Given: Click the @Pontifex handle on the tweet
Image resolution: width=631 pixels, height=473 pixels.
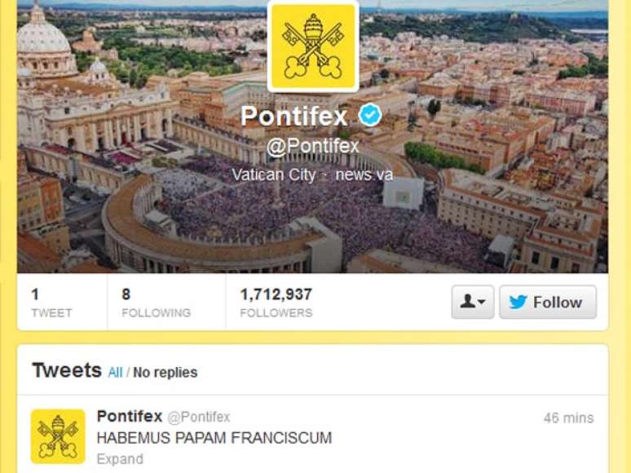Looking at the screenshot, I should [x=199, y=418].
